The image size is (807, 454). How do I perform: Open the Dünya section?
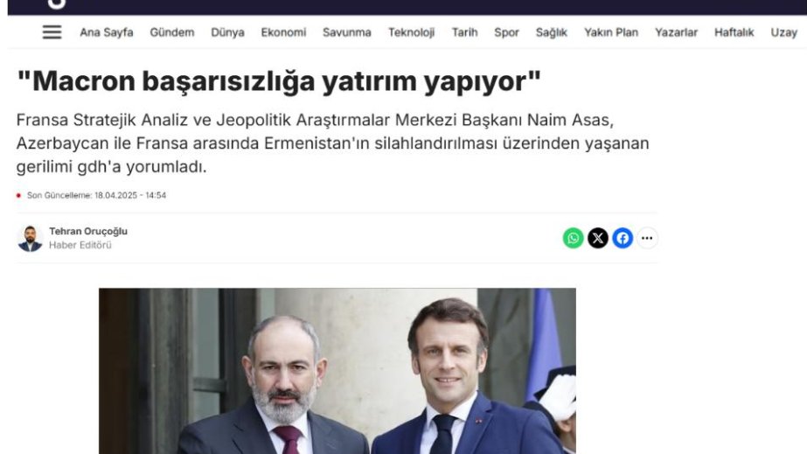pos(227,32)
